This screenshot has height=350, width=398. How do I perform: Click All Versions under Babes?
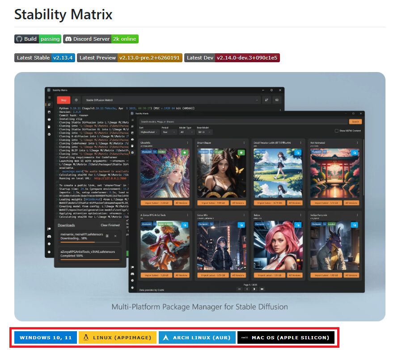tap(295, 275)
